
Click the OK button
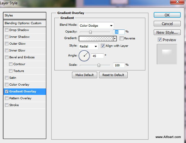pos(167,15)
